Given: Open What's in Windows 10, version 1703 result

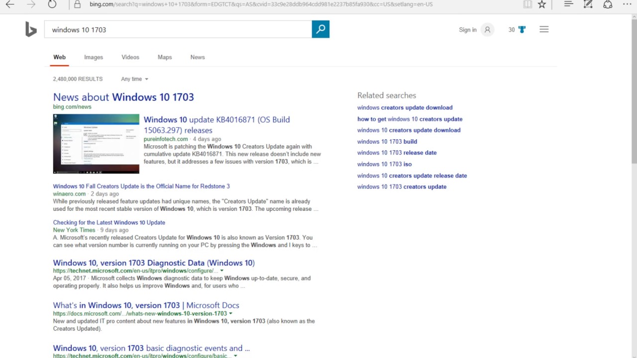Looking at the screenshot, I should coord(146,305).
